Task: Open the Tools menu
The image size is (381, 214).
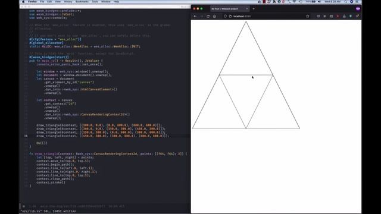Action: coord(95,2)
